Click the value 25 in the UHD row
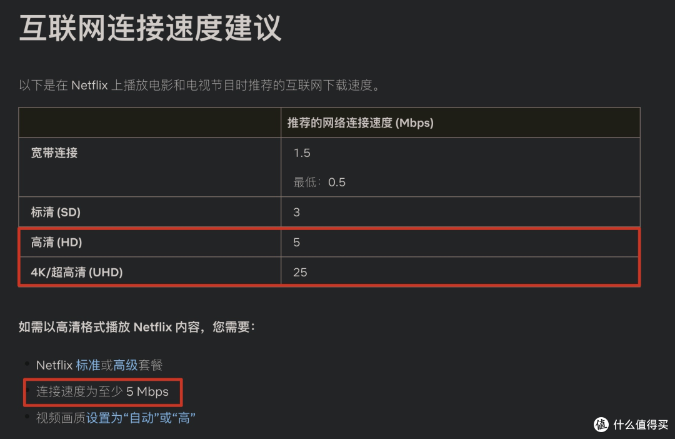 pyautogui.click(x=300, y=273)
